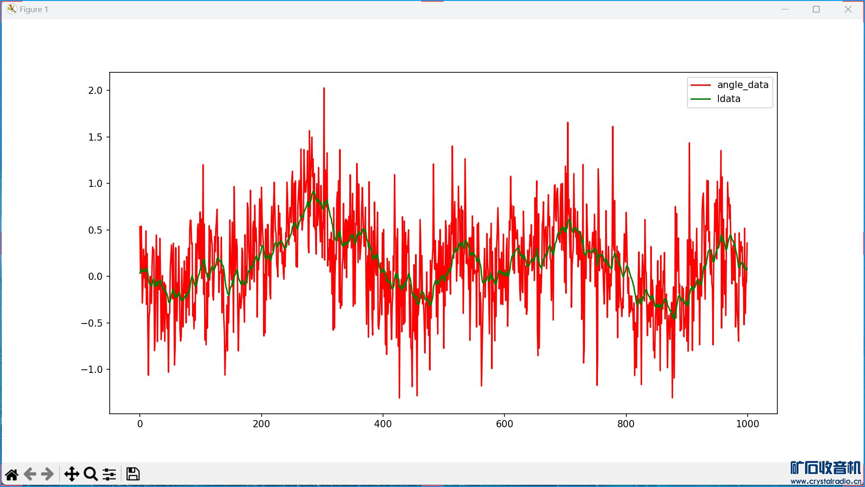
Task: Activate the Pan axes tool
Action: tap(71, 474)
